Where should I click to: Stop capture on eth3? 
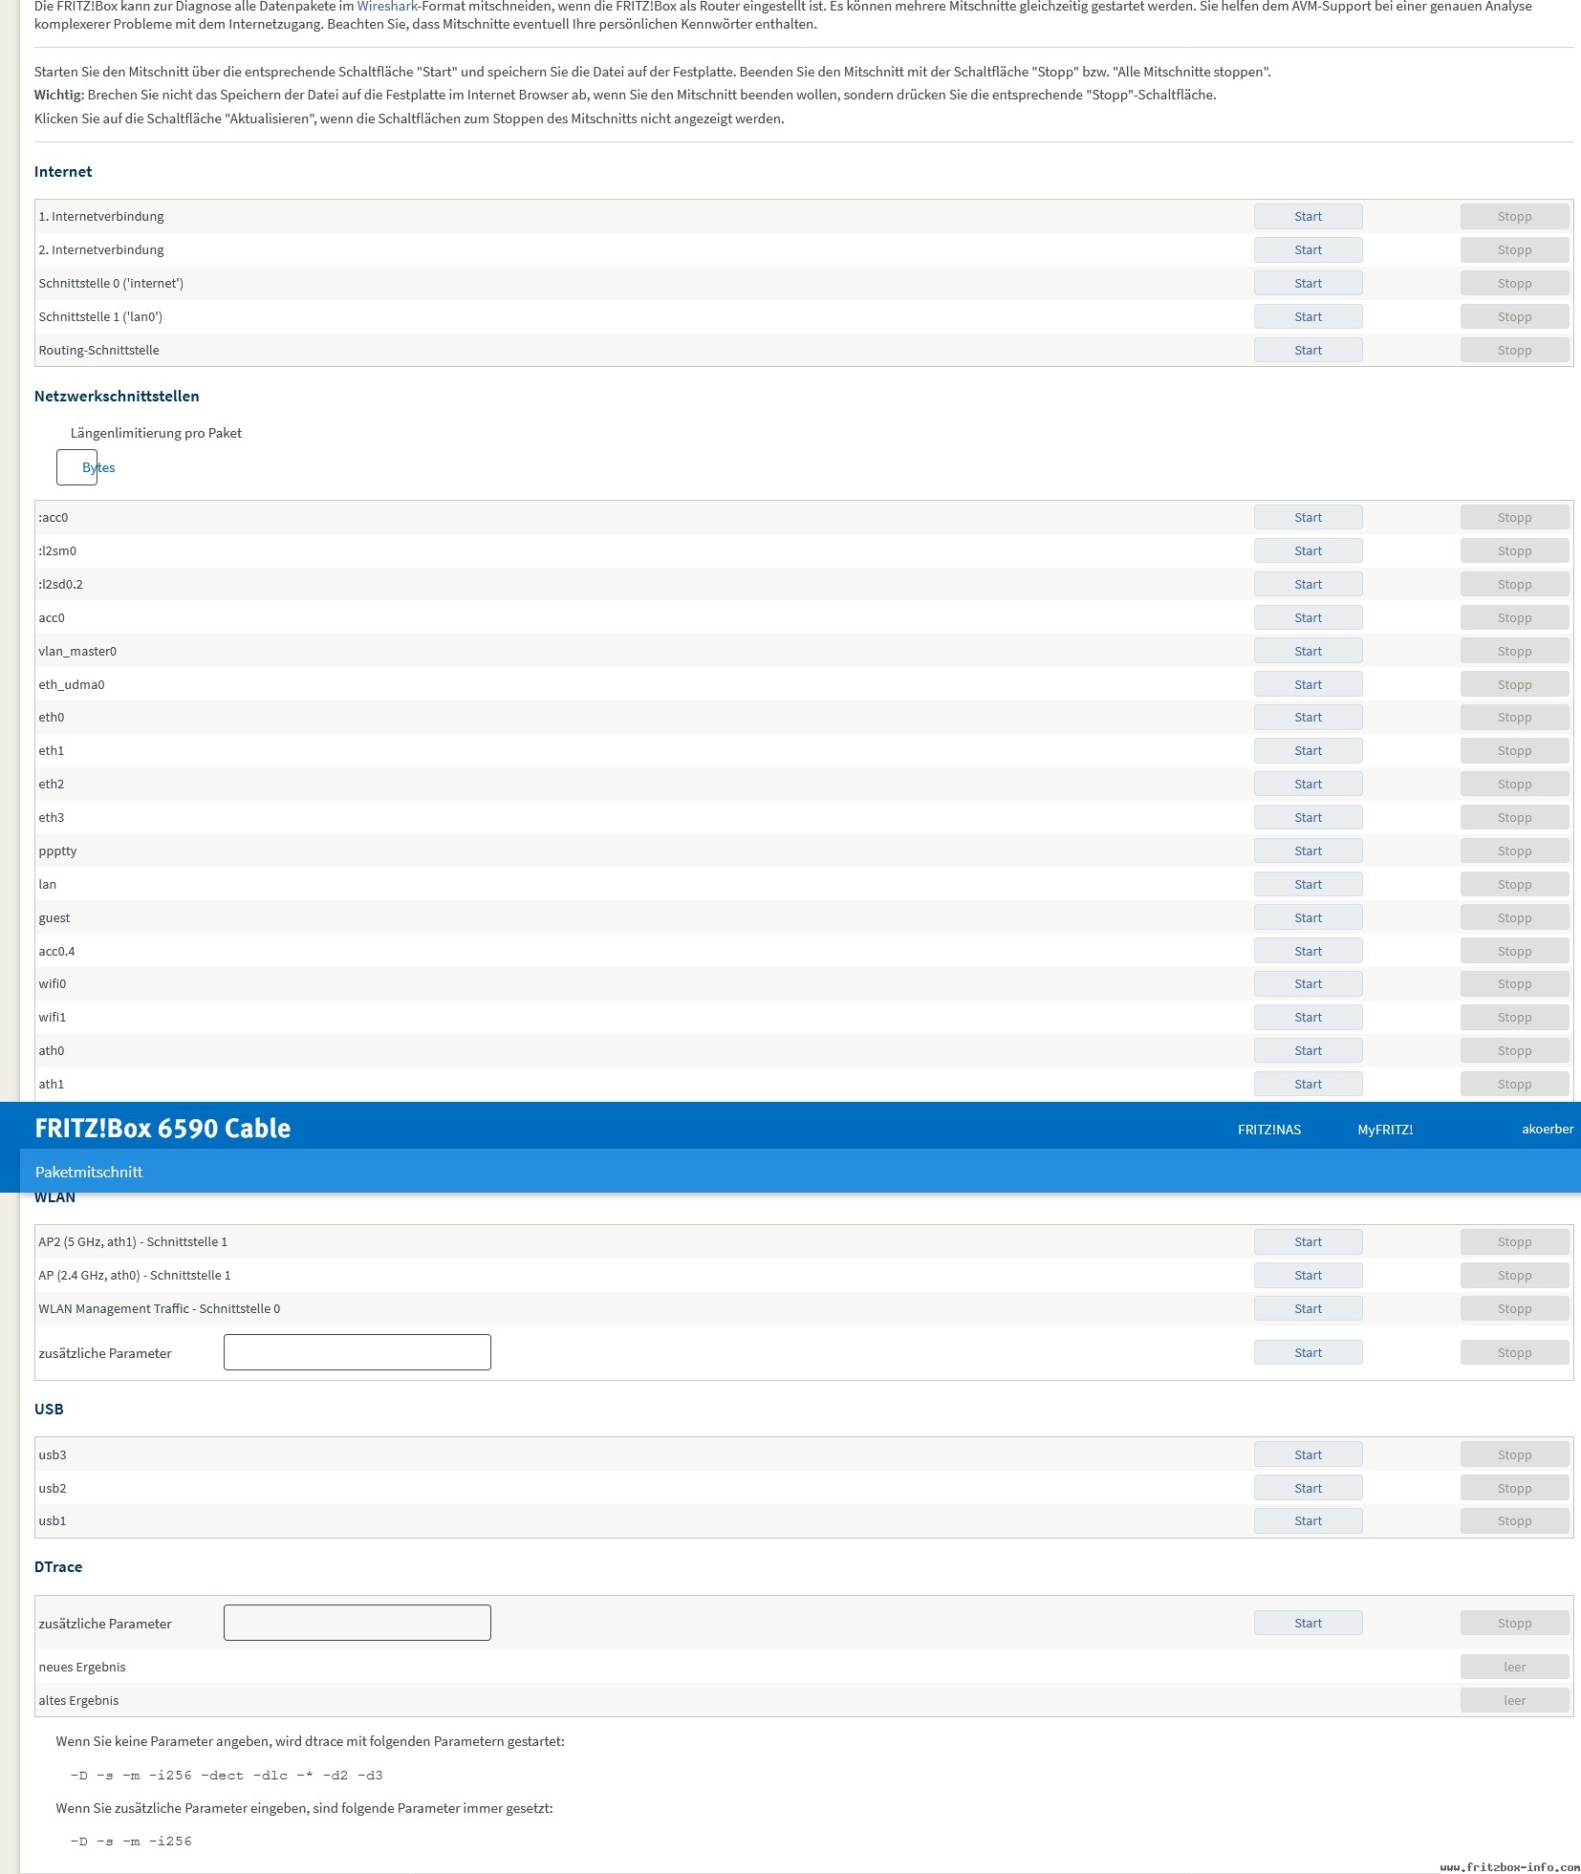(1514, 818)
